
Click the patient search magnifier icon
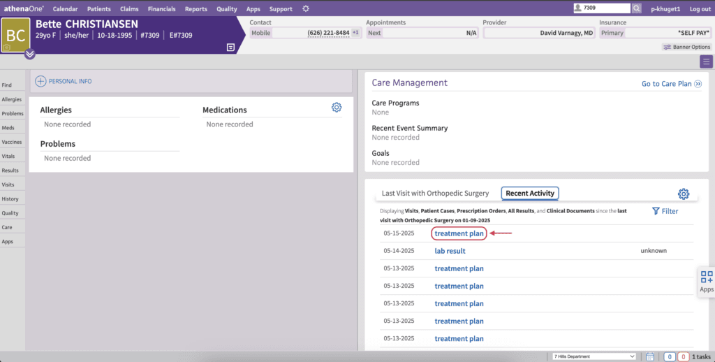click(x=637, y=8)
